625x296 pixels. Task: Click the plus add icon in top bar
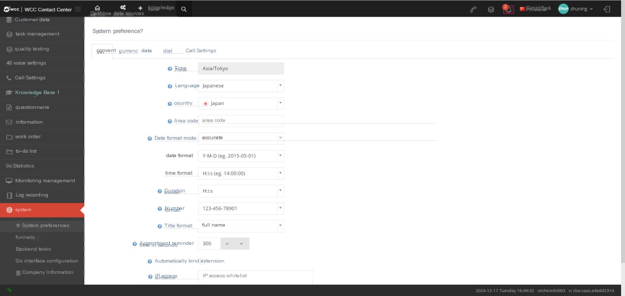click(141, 8)
